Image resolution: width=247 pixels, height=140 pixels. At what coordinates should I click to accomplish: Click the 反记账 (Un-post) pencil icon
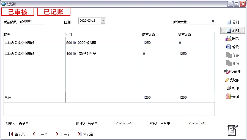227,80
